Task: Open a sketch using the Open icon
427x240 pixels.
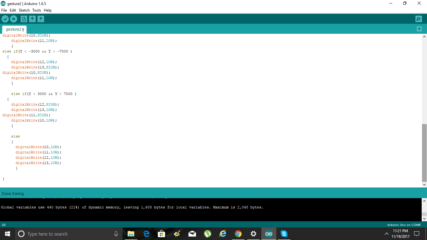Action: pos(32,19)
